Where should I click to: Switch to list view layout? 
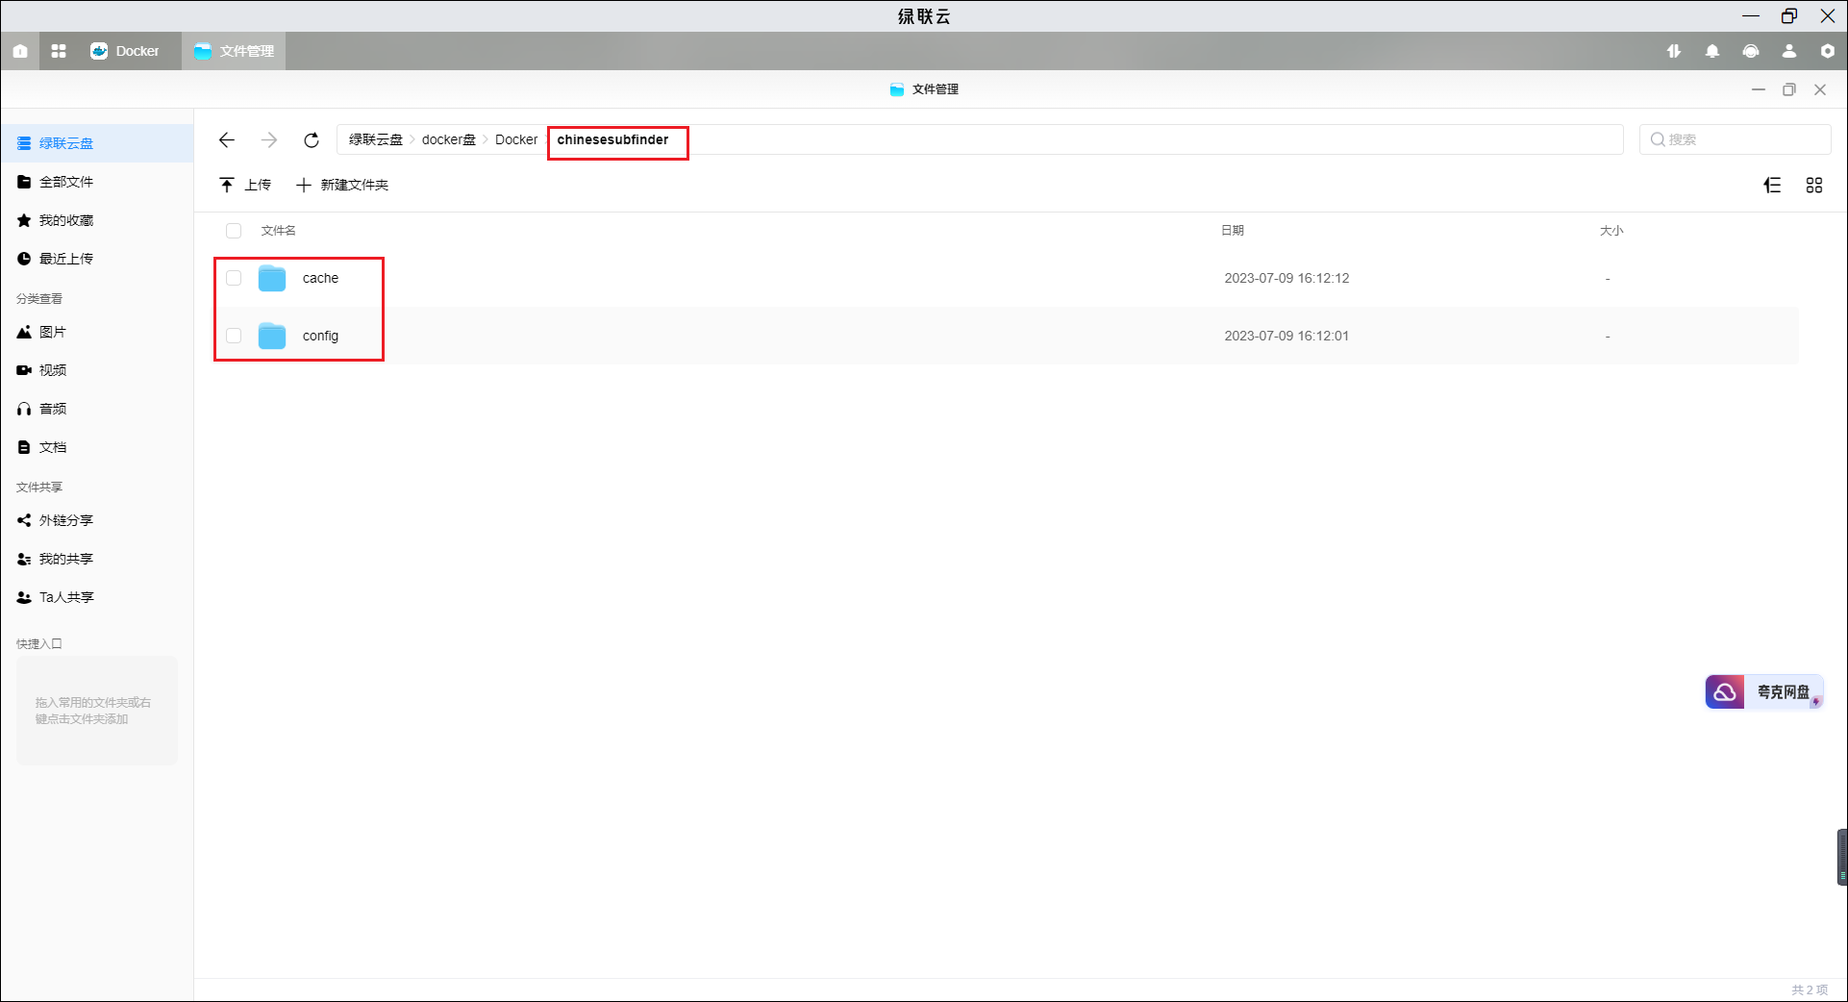click(1772, 186)
